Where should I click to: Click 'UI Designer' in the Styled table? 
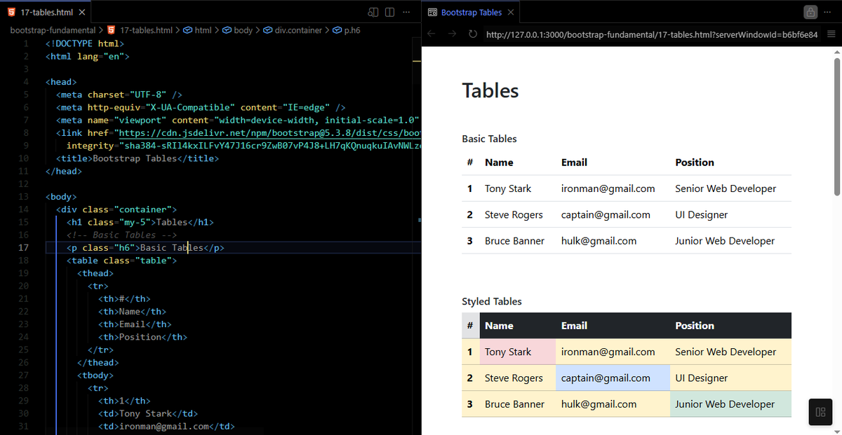click(702, 378)
